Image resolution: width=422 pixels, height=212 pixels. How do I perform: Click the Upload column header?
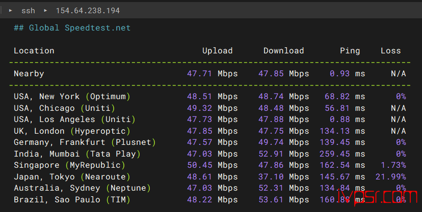(218, 51)
